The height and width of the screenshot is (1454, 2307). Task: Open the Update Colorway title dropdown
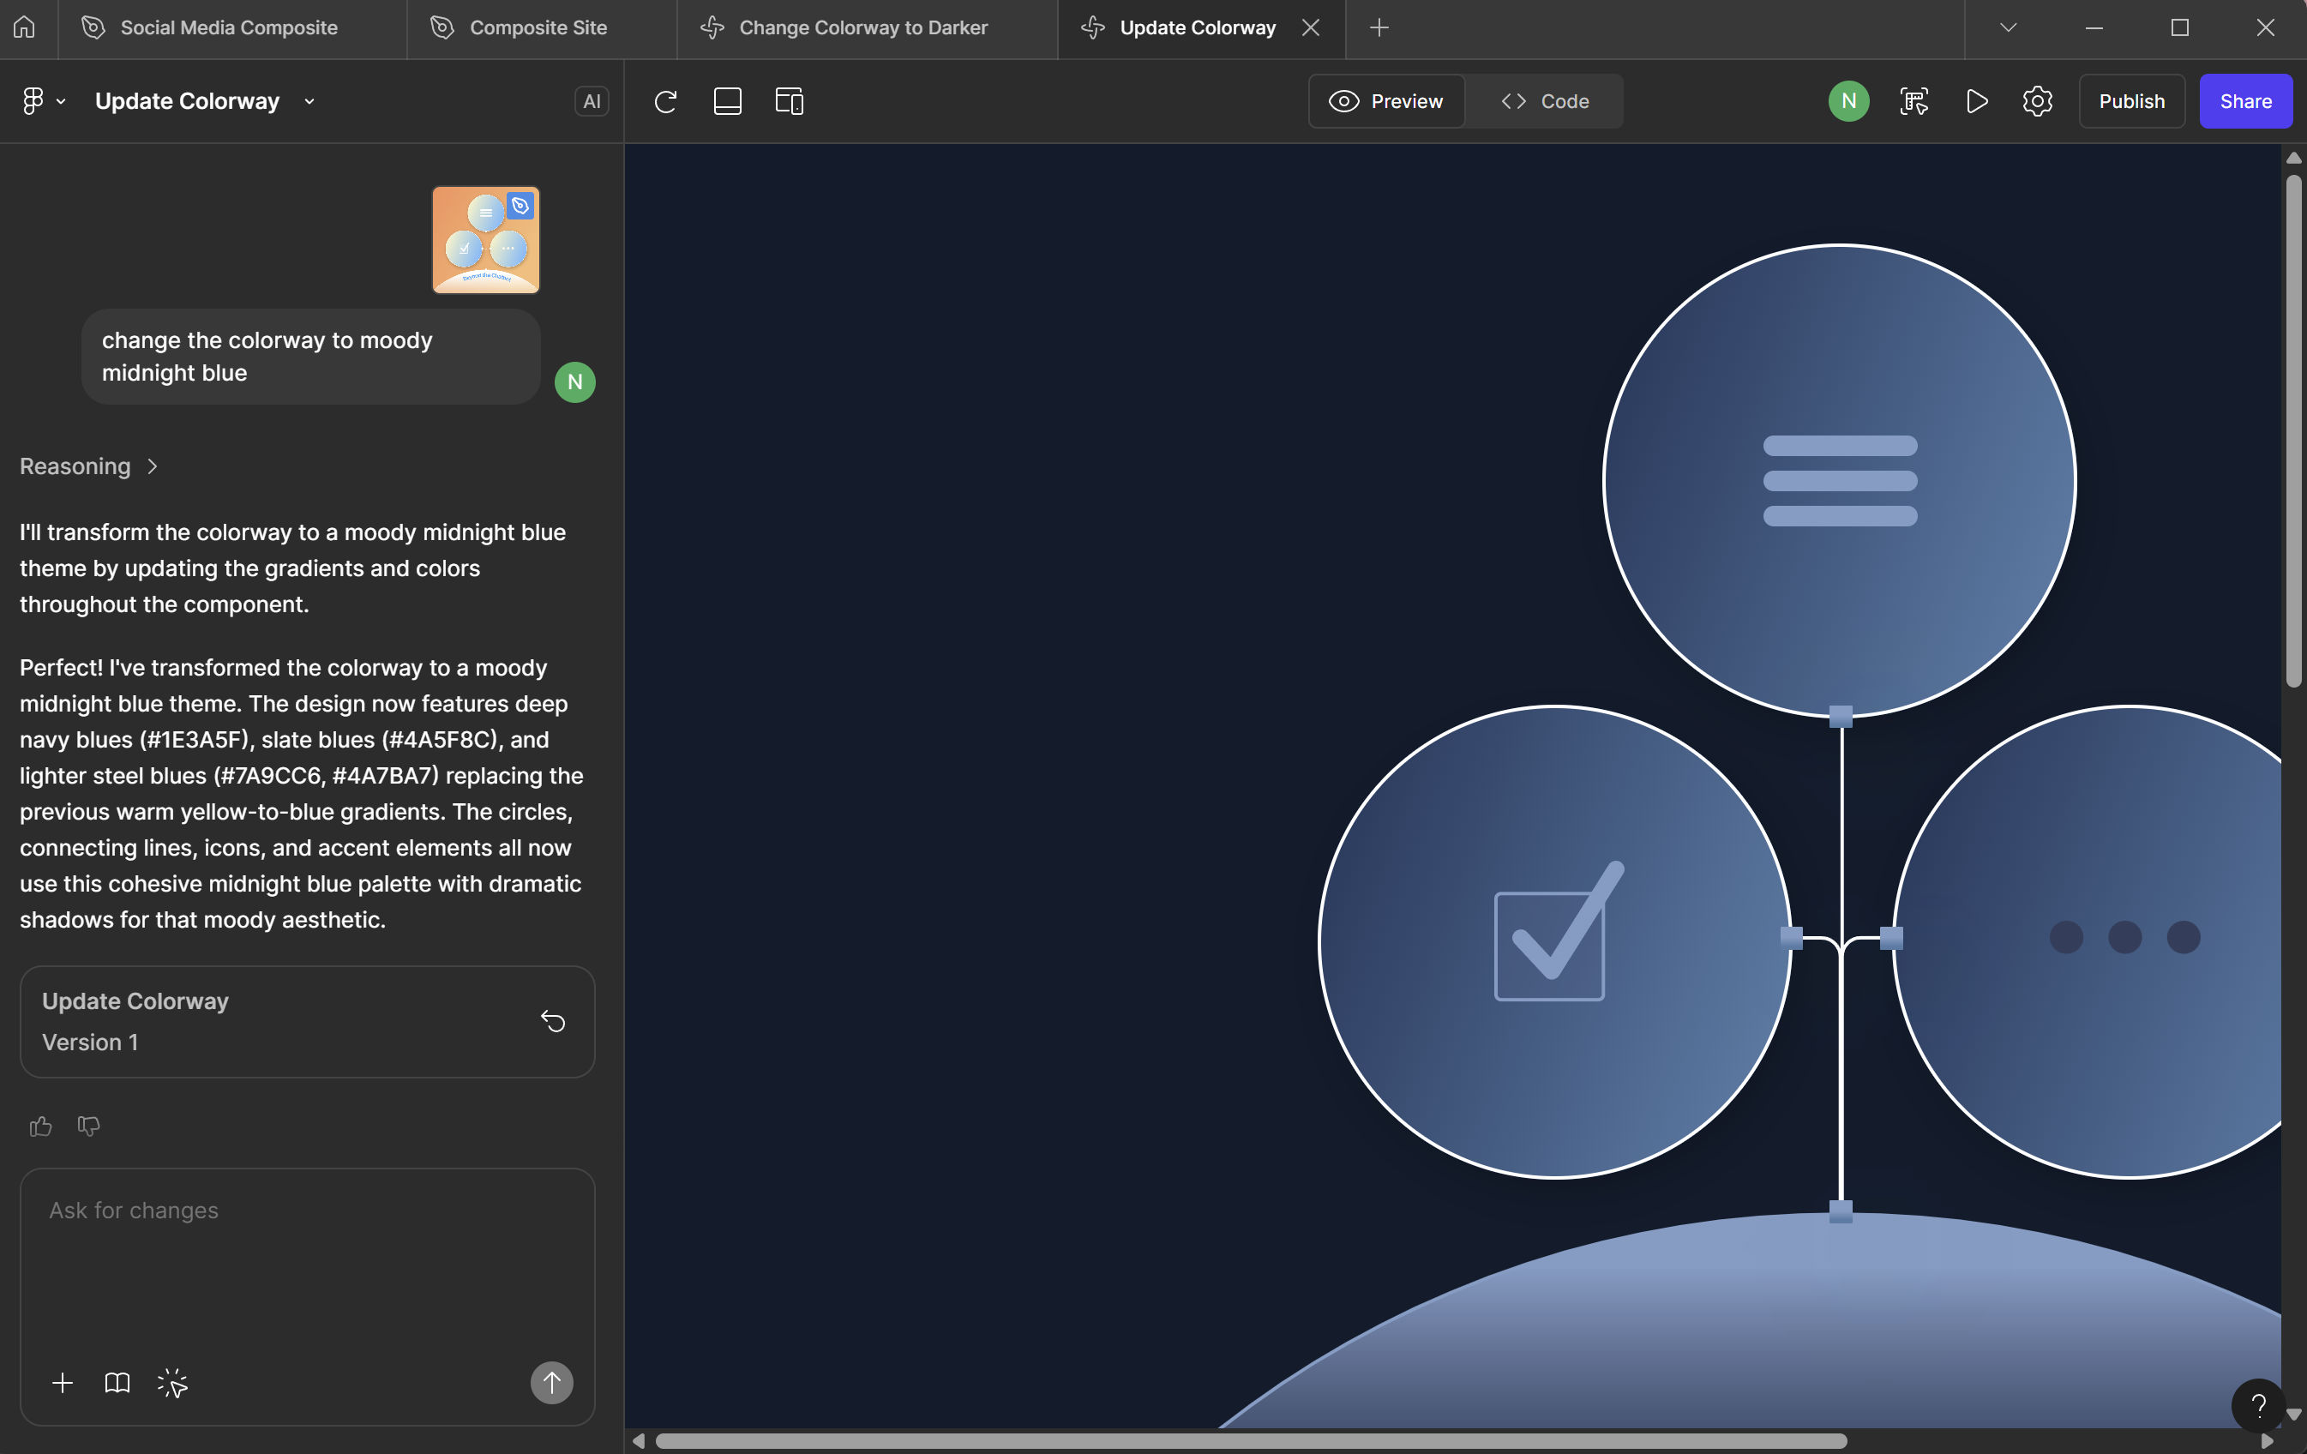click(309, 100)
